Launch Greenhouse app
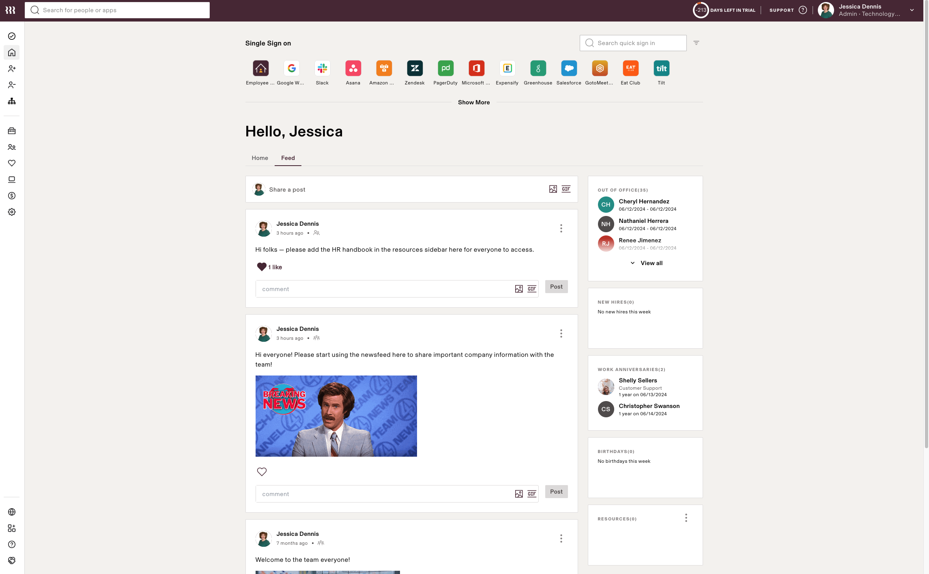929x574 pixels. point(538,68)
